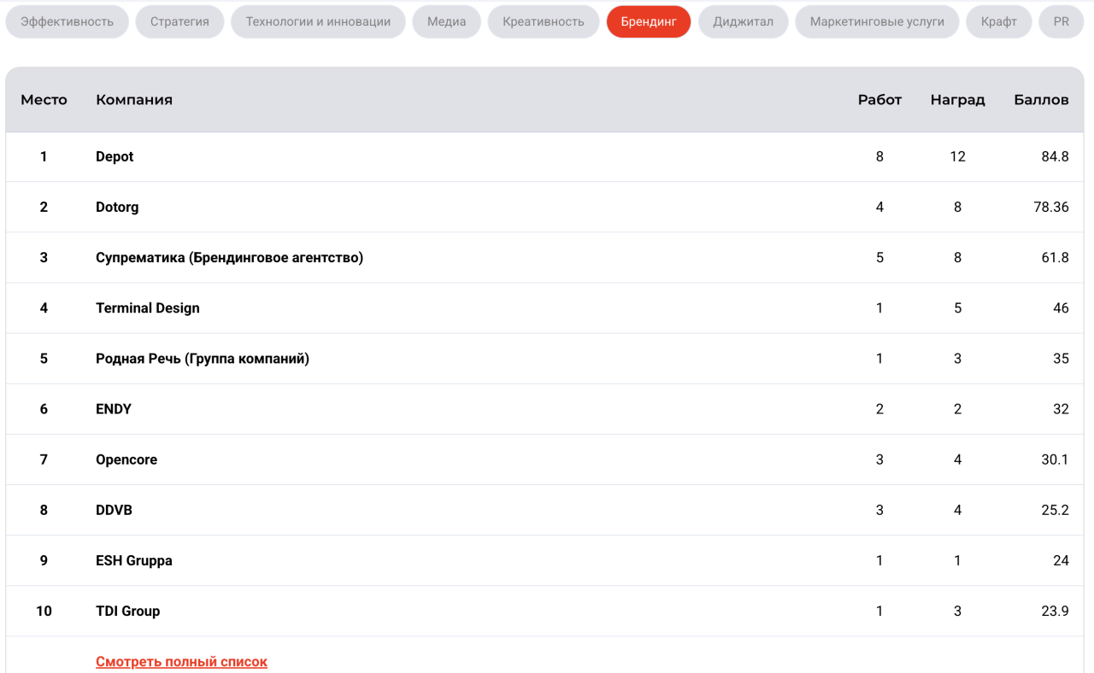Select the TDI Group row

pyautogui.click(x=127, y=611)
